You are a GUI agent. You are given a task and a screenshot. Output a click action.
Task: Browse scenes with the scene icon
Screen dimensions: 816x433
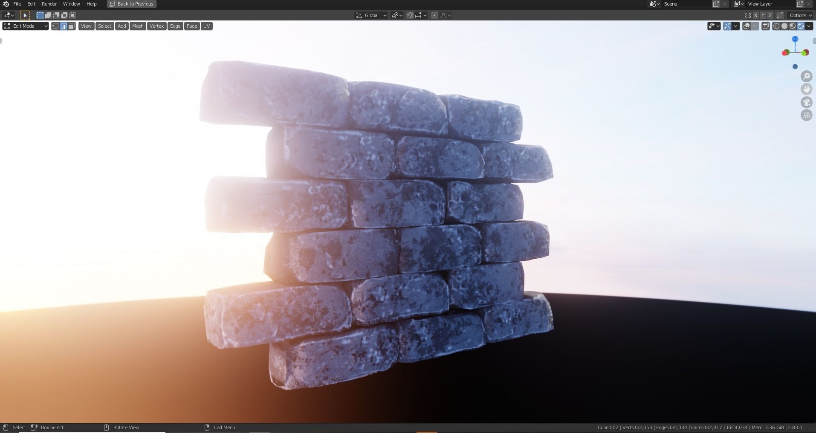(x=654, y=4)
